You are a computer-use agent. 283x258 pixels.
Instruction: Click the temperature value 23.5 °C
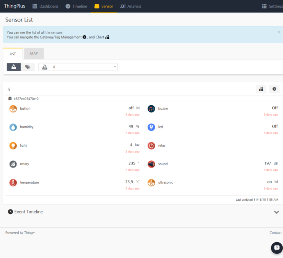(132, 182)
